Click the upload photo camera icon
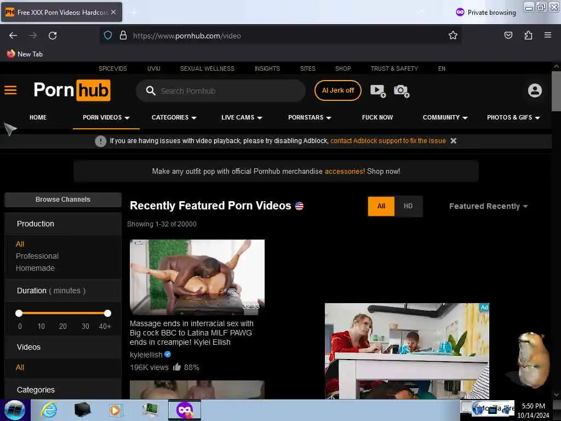 (402, 91)
